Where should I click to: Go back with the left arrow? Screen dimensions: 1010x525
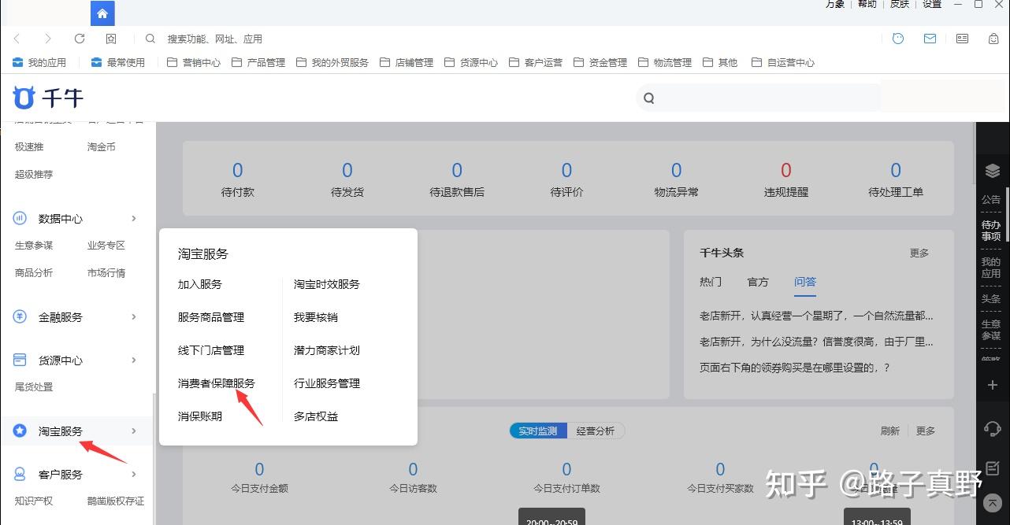pyautogui.click(x=17, y=39)
